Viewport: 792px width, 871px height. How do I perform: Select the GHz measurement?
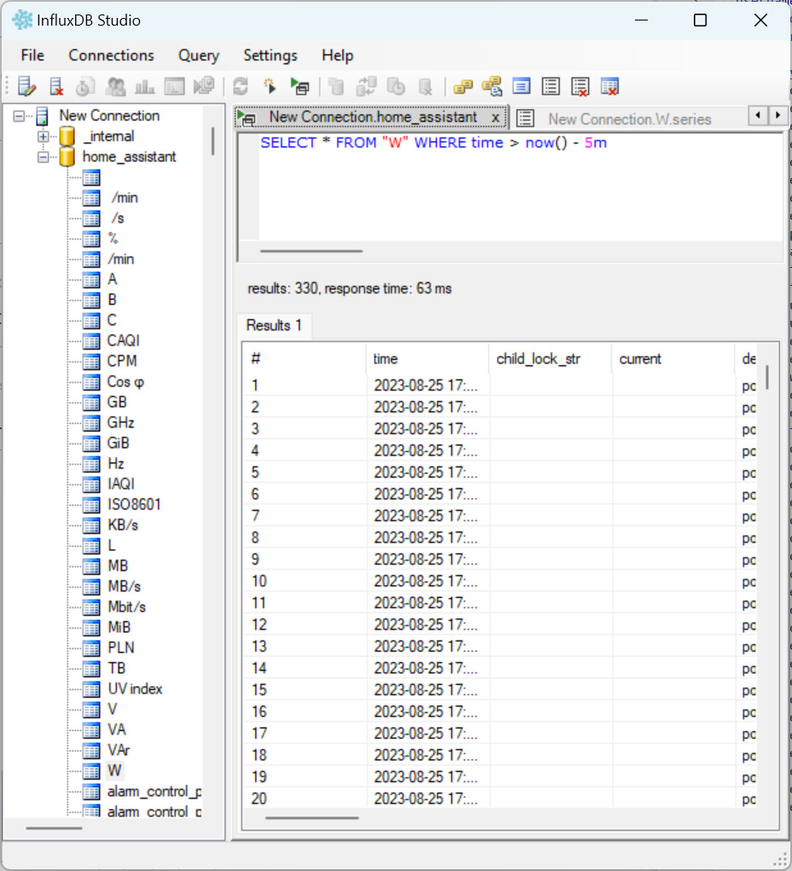click(x=120, y=423)
